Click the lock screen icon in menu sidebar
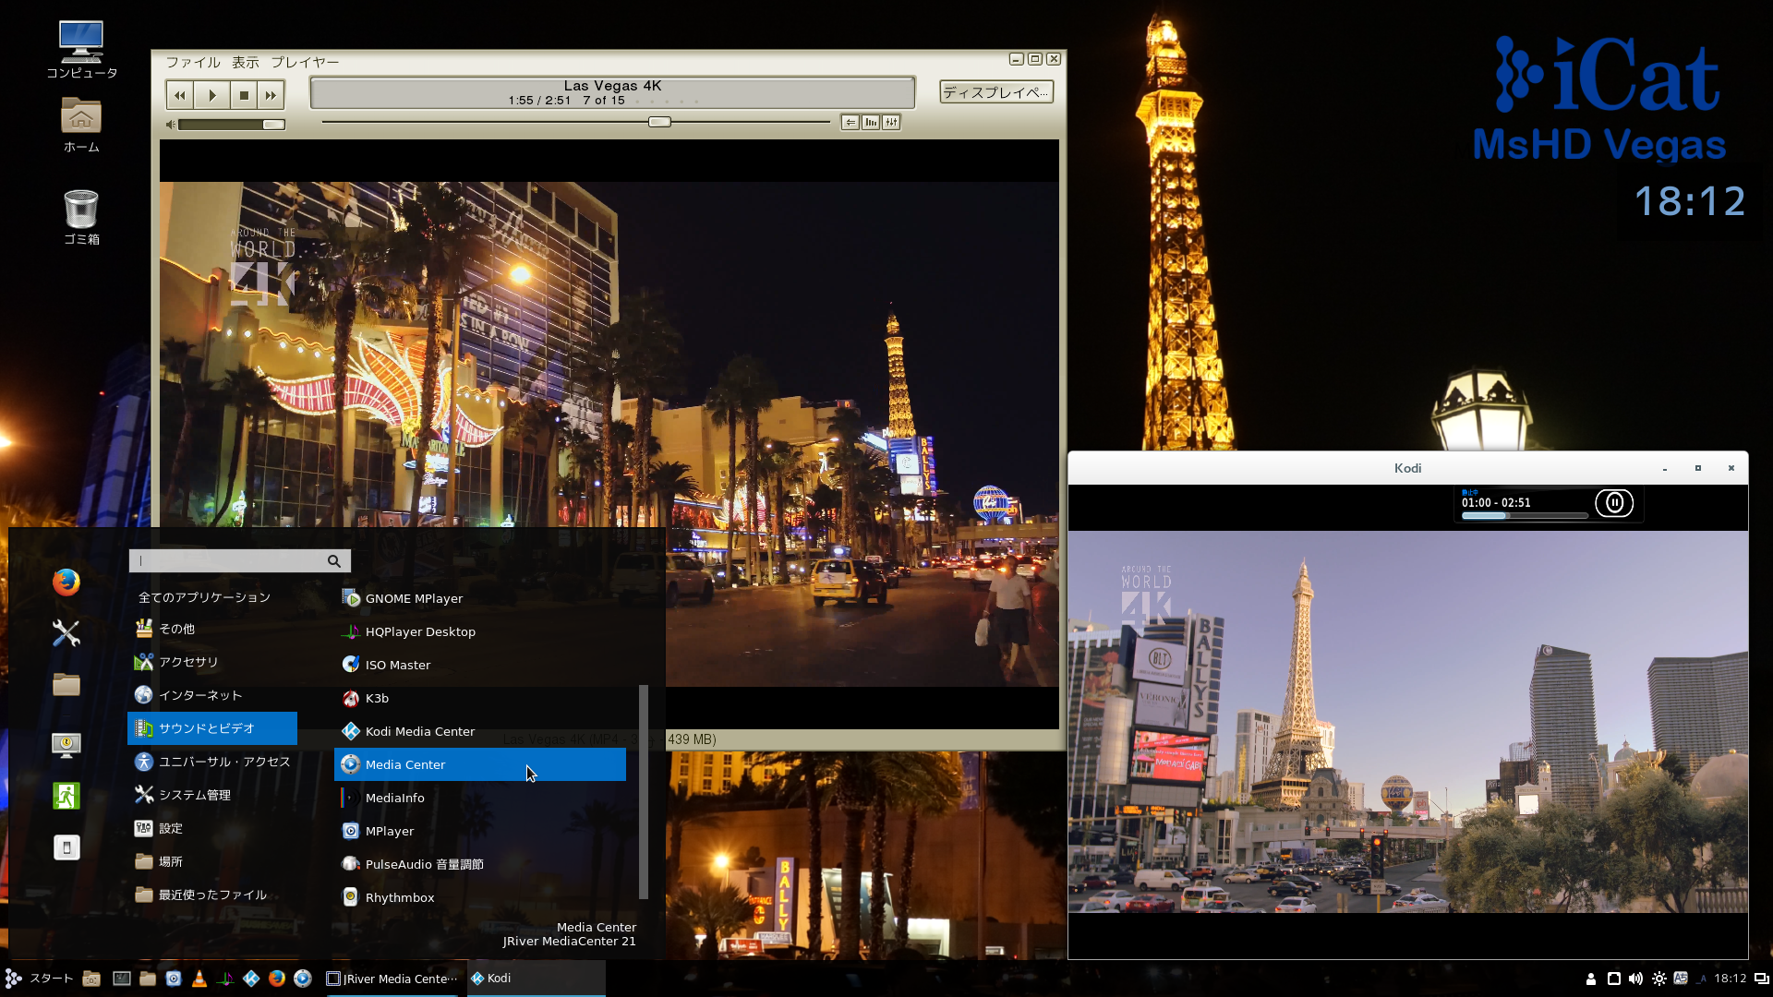 [66, 745]
